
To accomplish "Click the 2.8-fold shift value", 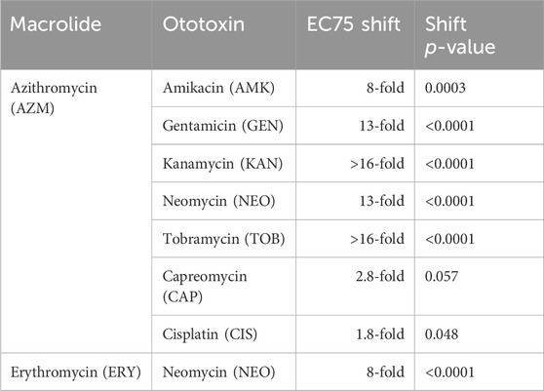I will point(380,276).
